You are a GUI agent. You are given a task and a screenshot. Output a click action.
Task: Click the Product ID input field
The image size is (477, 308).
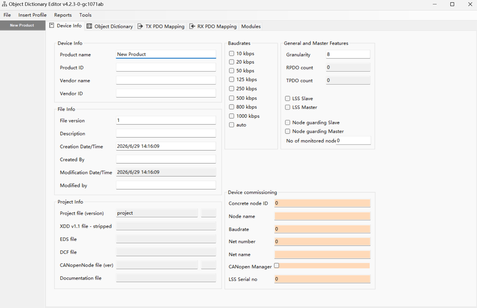coord(166,67)
